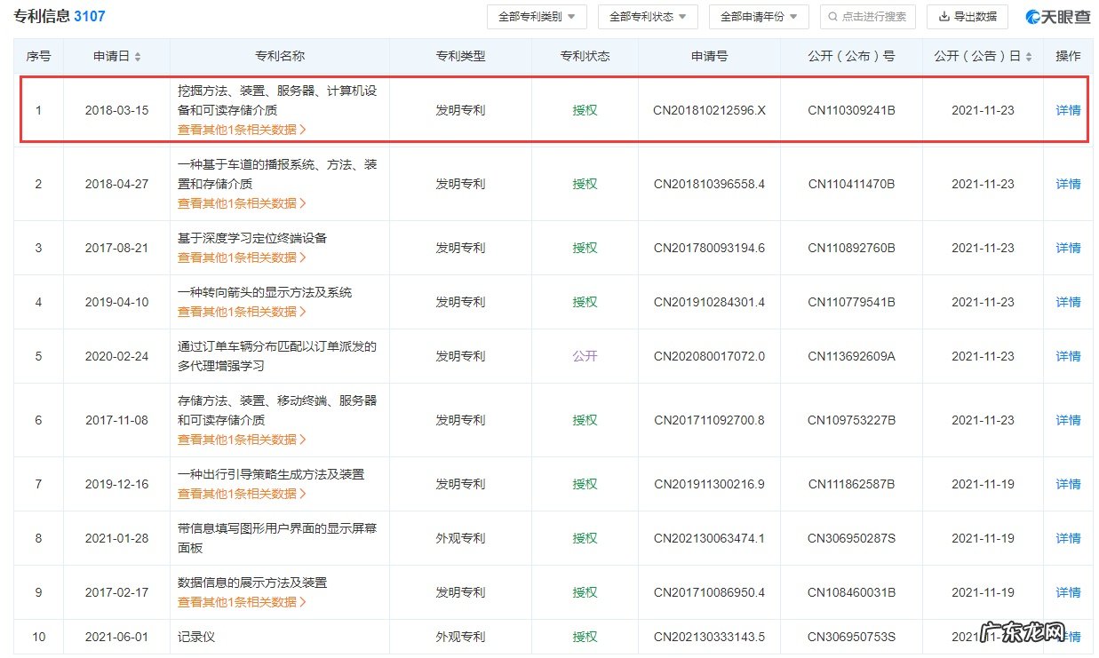The width and height of the screenshot is (1099, 658).
Task: Open the 全部申请年份 dropdown
Action: coord(758,16)
